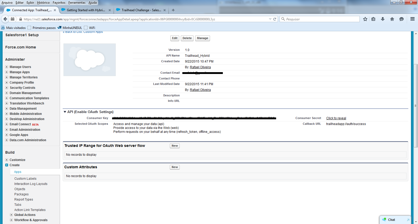Close the Getting Started with Hybrid tab
Viewport: 418px width, 224px height.
(x=110, y=10)
